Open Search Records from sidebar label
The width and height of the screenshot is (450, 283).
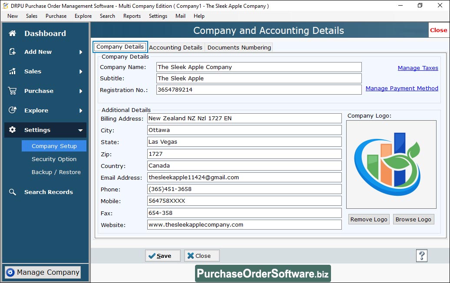pos(49,192)
